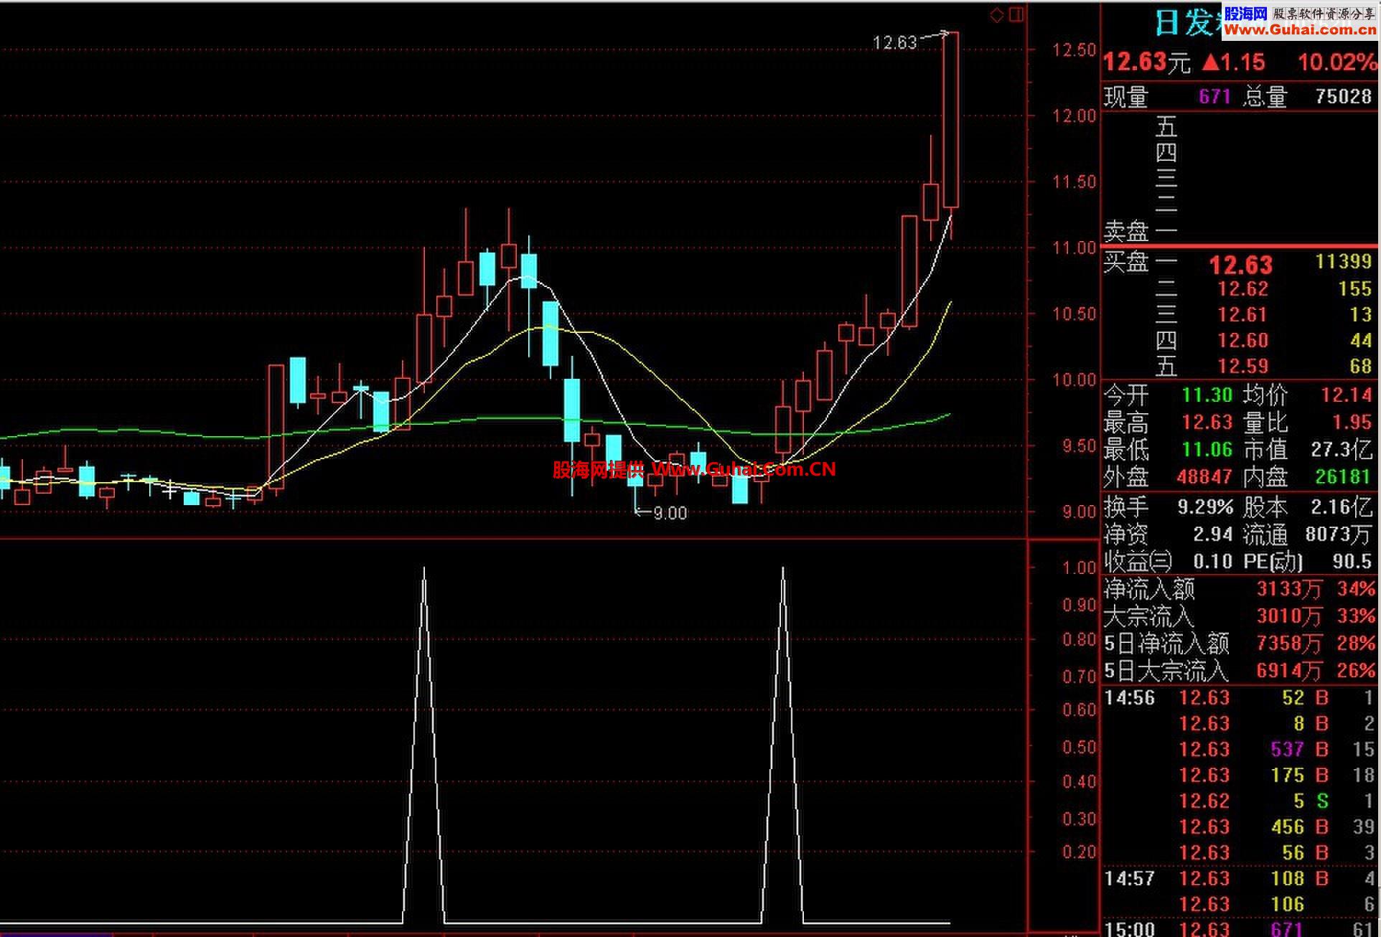The height and width of the screenshot is (937, 1381).
Task: Click the split-window square icon above chart
Action: point(1016,14)
